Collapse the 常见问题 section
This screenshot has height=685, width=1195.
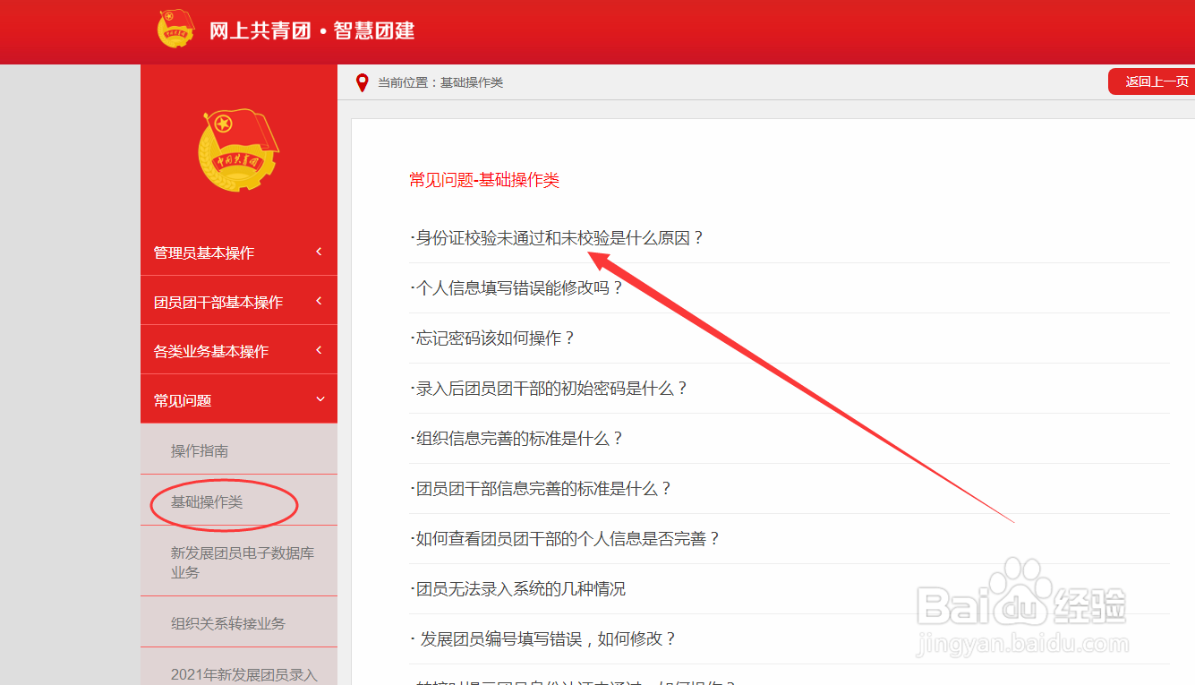(238, 398)
